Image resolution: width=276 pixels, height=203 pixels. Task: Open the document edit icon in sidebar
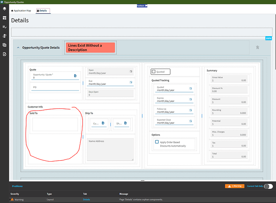(x=4, y=54)
